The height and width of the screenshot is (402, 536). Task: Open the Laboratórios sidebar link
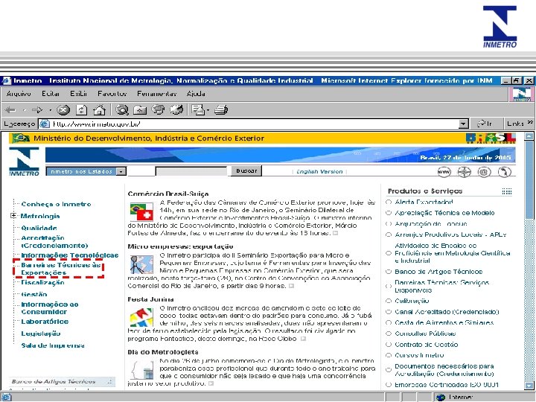click(45, 322)
